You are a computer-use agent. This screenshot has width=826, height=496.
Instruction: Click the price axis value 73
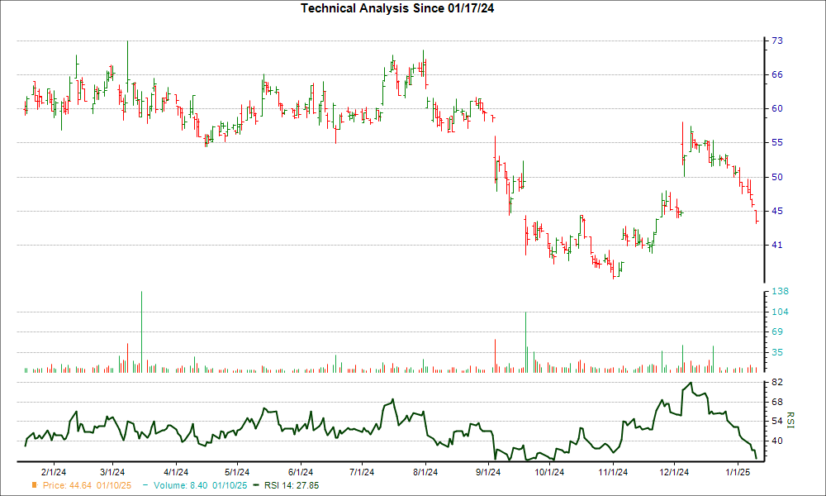[x=777, y=41]
